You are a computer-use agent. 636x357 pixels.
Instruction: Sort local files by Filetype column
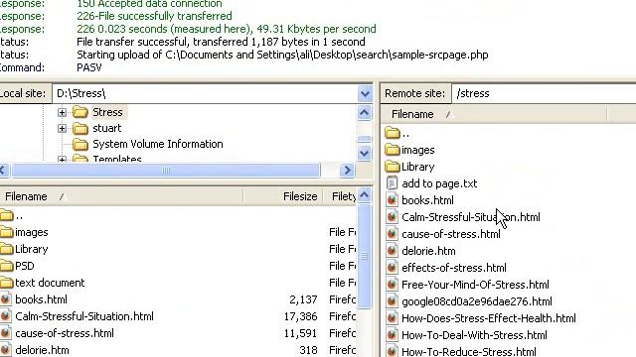(340, 196)
